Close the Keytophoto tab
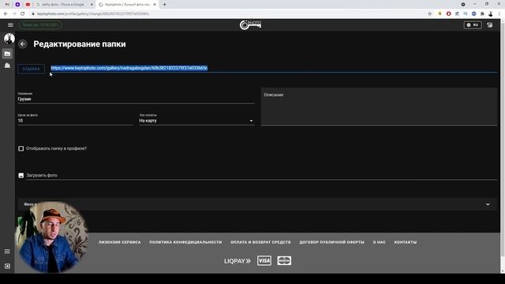 click(x=155, y=5)
